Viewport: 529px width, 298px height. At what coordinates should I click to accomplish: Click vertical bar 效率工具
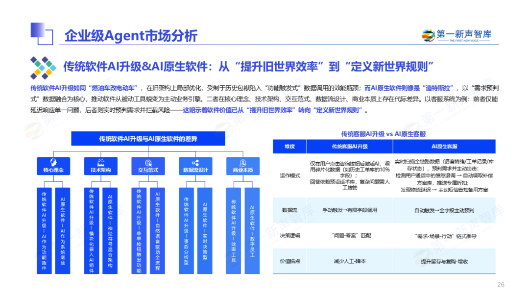tap(234, 231)
